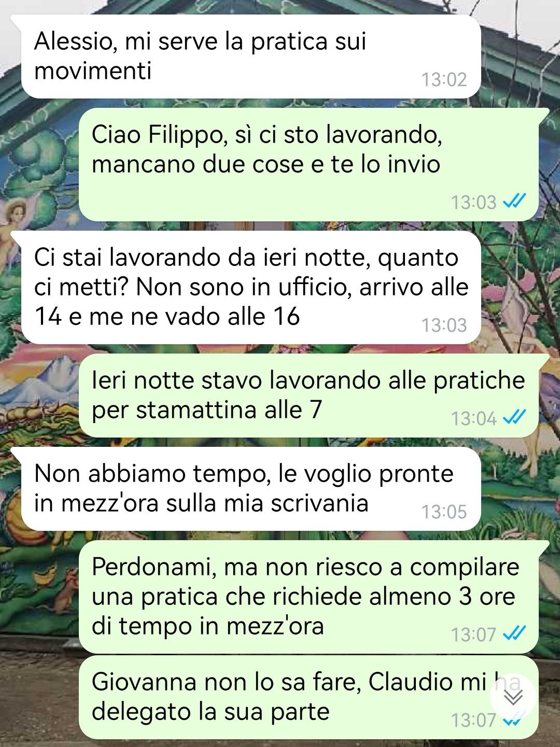Tap the 'Ci stai lavorando da ieri notte' bubble
Viewport: 560px width, 747px height.
(251, 287)
